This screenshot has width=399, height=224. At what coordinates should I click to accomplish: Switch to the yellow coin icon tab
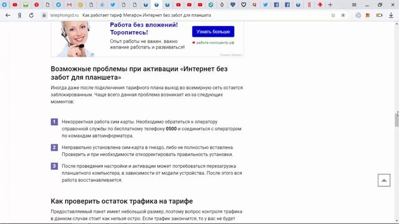point(80,4)
